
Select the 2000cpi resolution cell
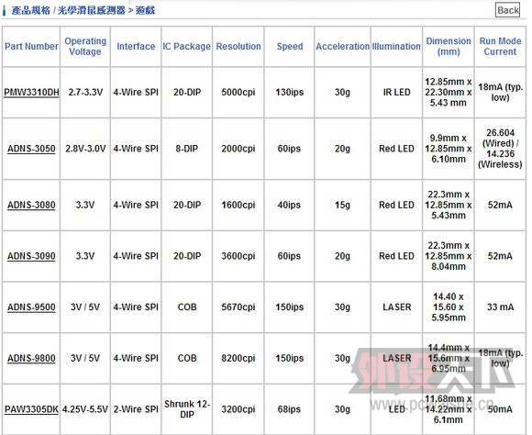(x=238, y=149)
